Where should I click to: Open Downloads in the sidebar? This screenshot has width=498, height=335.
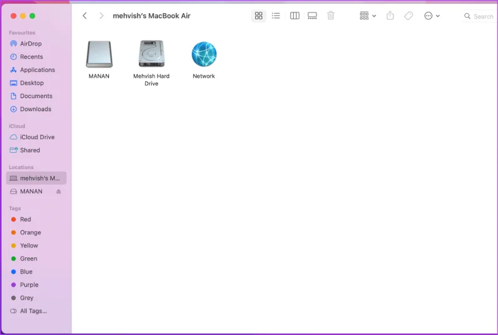coord(36,109)
